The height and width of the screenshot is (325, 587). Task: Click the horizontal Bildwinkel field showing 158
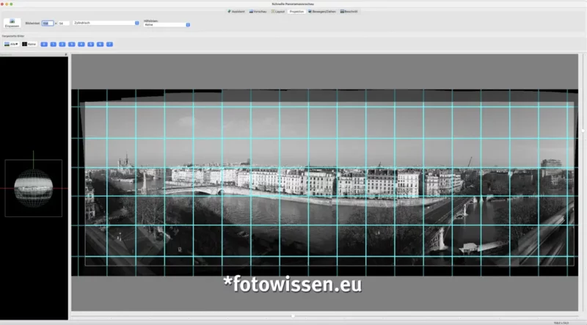click(x=48, y=23)
